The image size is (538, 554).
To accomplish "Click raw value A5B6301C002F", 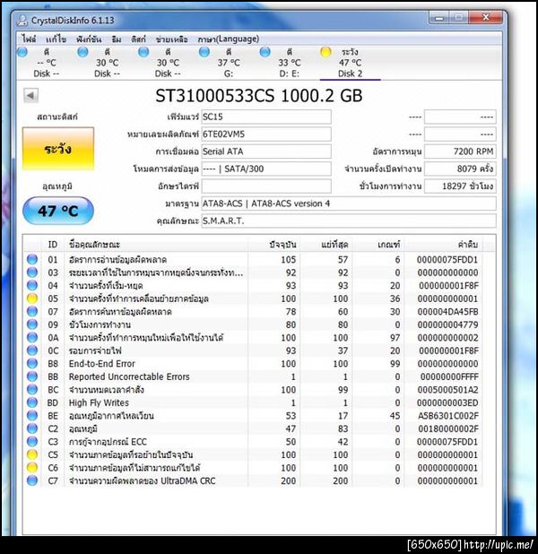I will click(448, 416).
